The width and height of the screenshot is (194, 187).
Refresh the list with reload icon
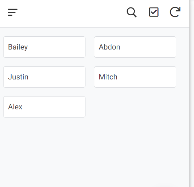pos(175,12)
